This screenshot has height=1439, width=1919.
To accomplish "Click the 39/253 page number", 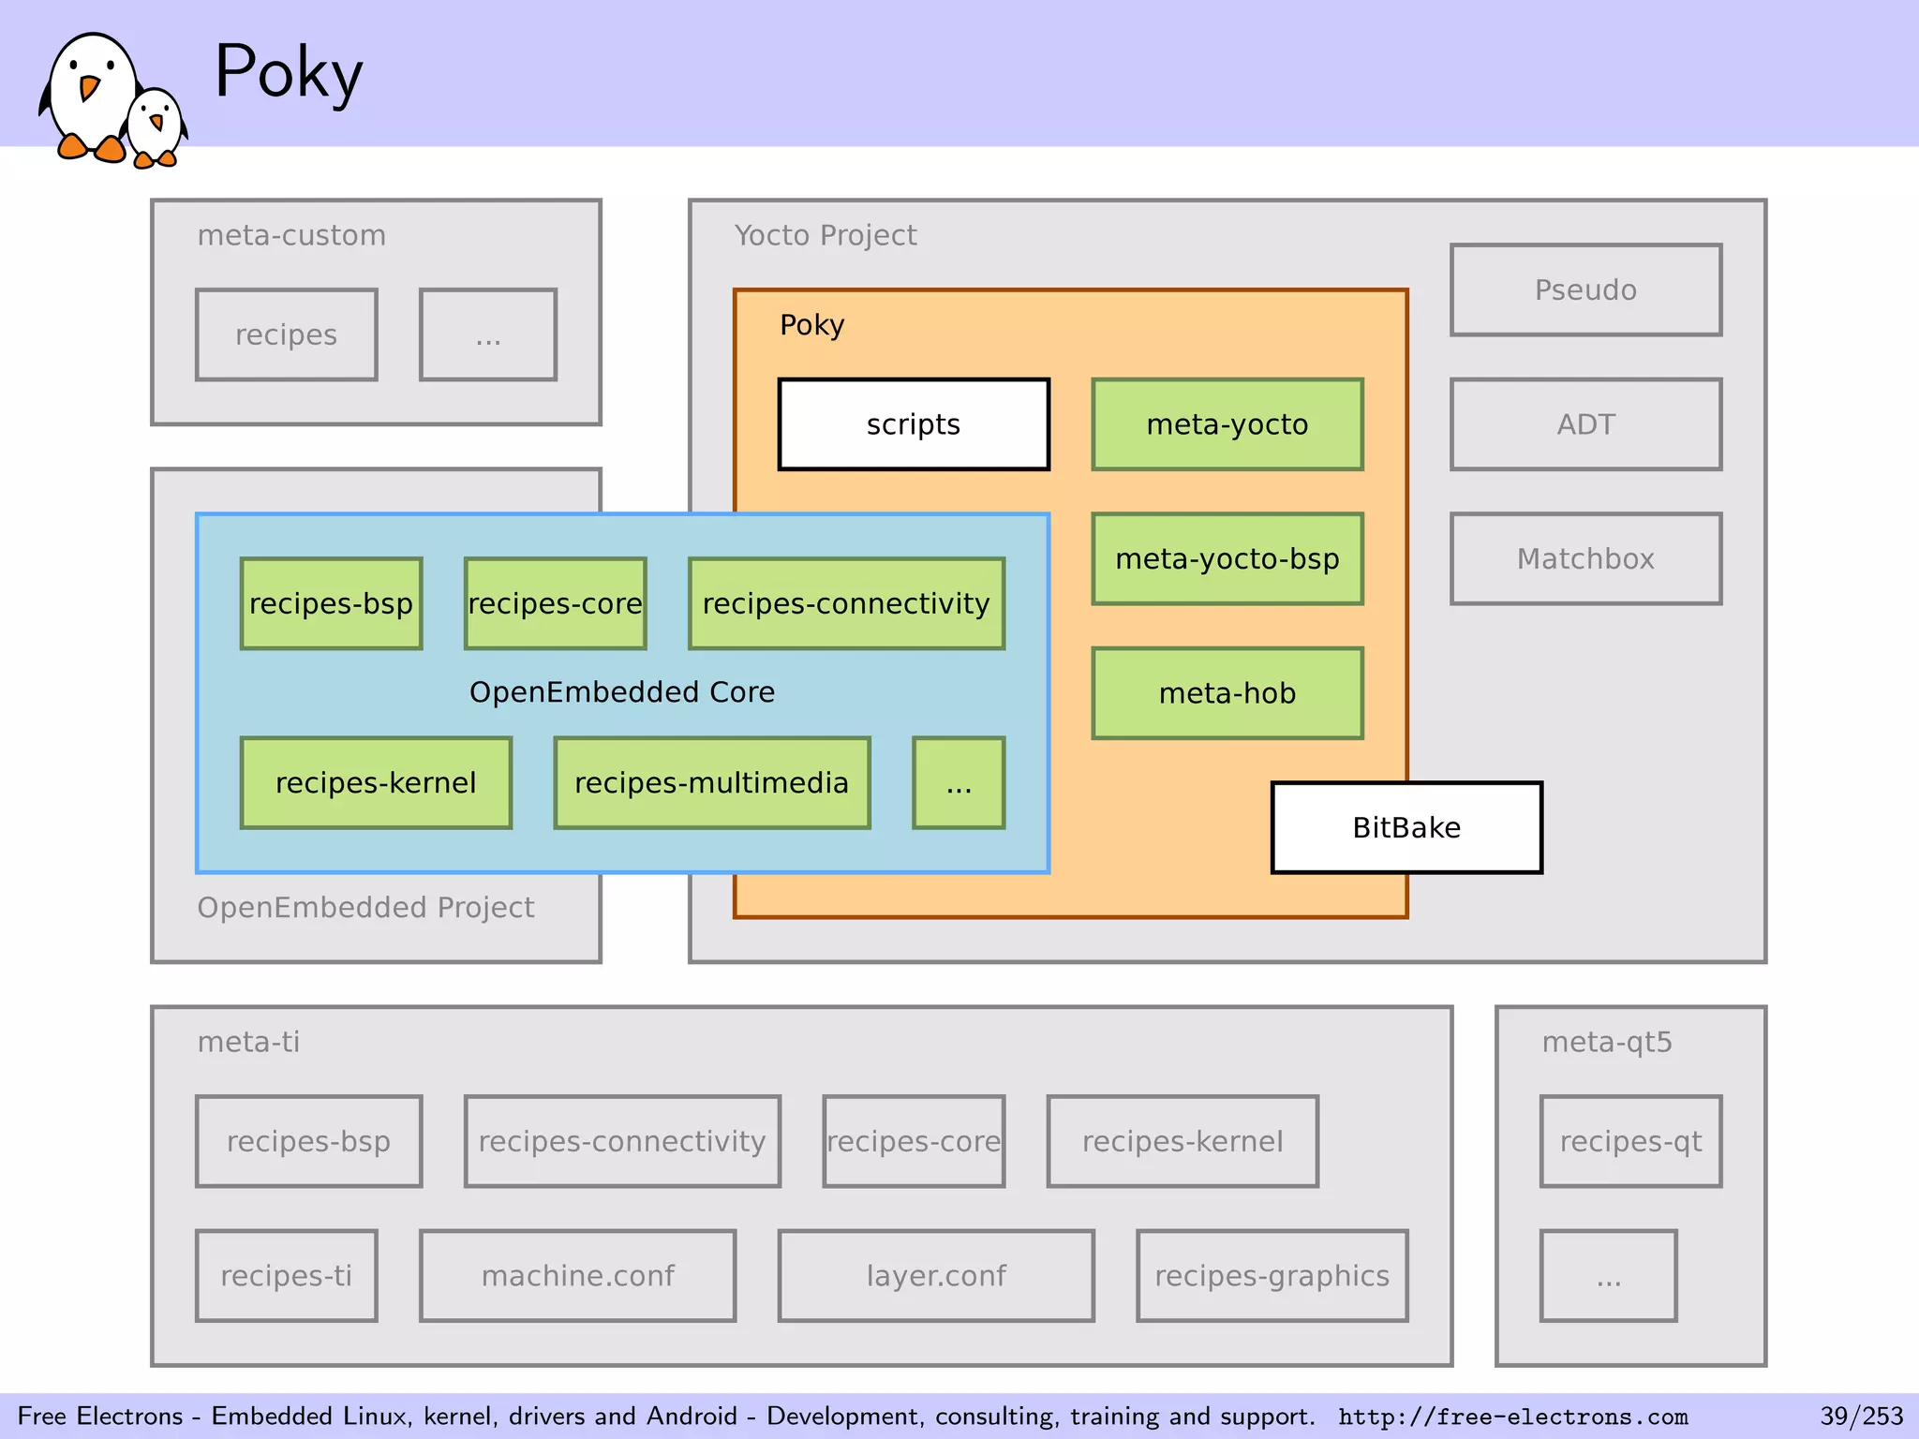I will (1861, 1416).
